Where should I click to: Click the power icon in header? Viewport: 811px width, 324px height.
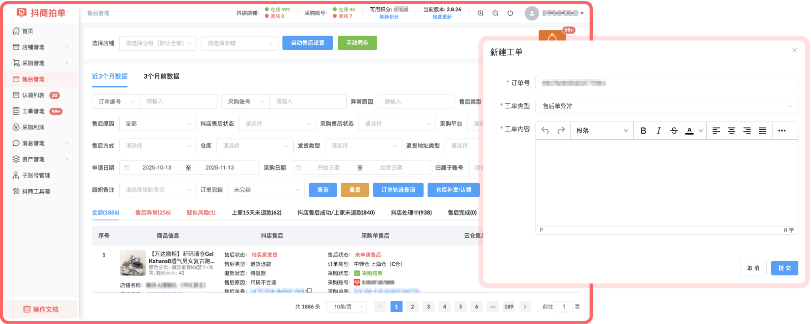click(x=510, y=13)
